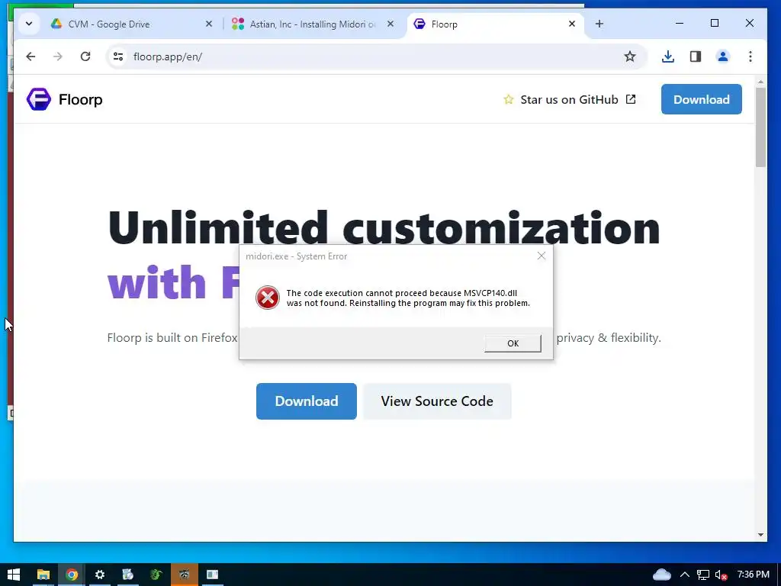Viewport: 781px width, 586px height.
Task: Click the Unlimited customization headline
Action: (384, 227)
